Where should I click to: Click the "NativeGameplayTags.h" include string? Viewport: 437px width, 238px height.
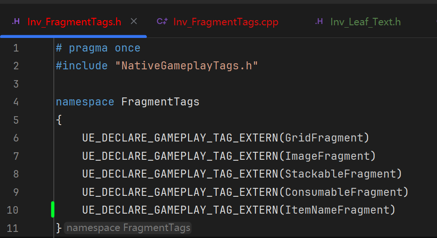(x=186, y=66)
